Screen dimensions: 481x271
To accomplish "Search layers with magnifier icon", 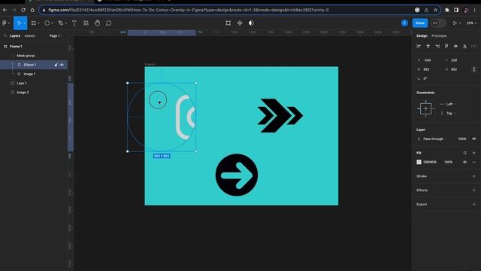I will pyautogui.click(x=5, y=36).
